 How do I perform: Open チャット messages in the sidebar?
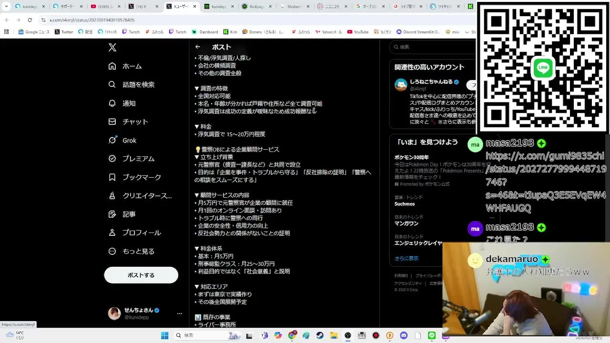(128, 121)
